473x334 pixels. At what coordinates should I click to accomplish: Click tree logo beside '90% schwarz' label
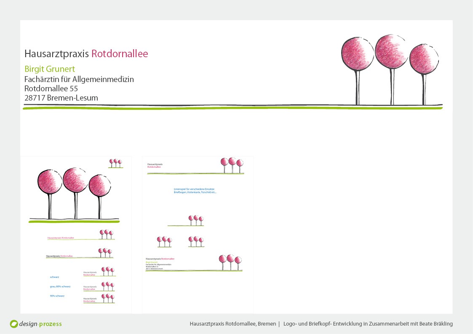(108, 298)
